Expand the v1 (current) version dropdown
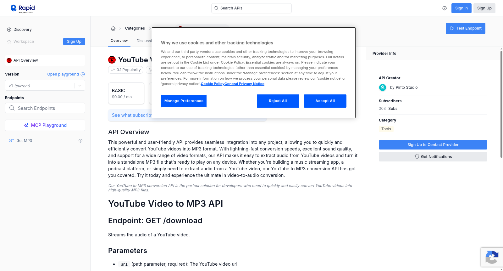Image resolution: width=503 pixels, height=271 pixels. point(45,86)
